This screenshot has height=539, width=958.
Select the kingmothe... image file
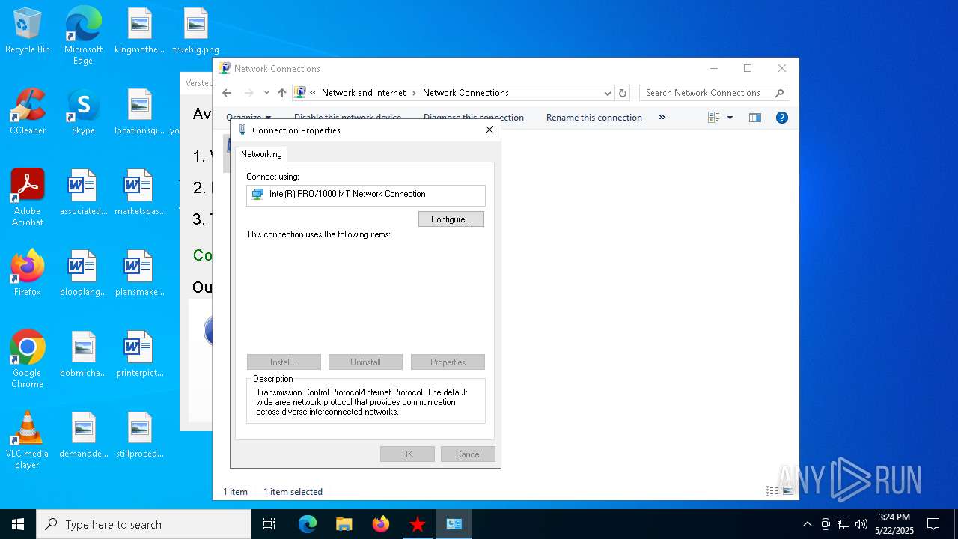(x=139, y=31)
